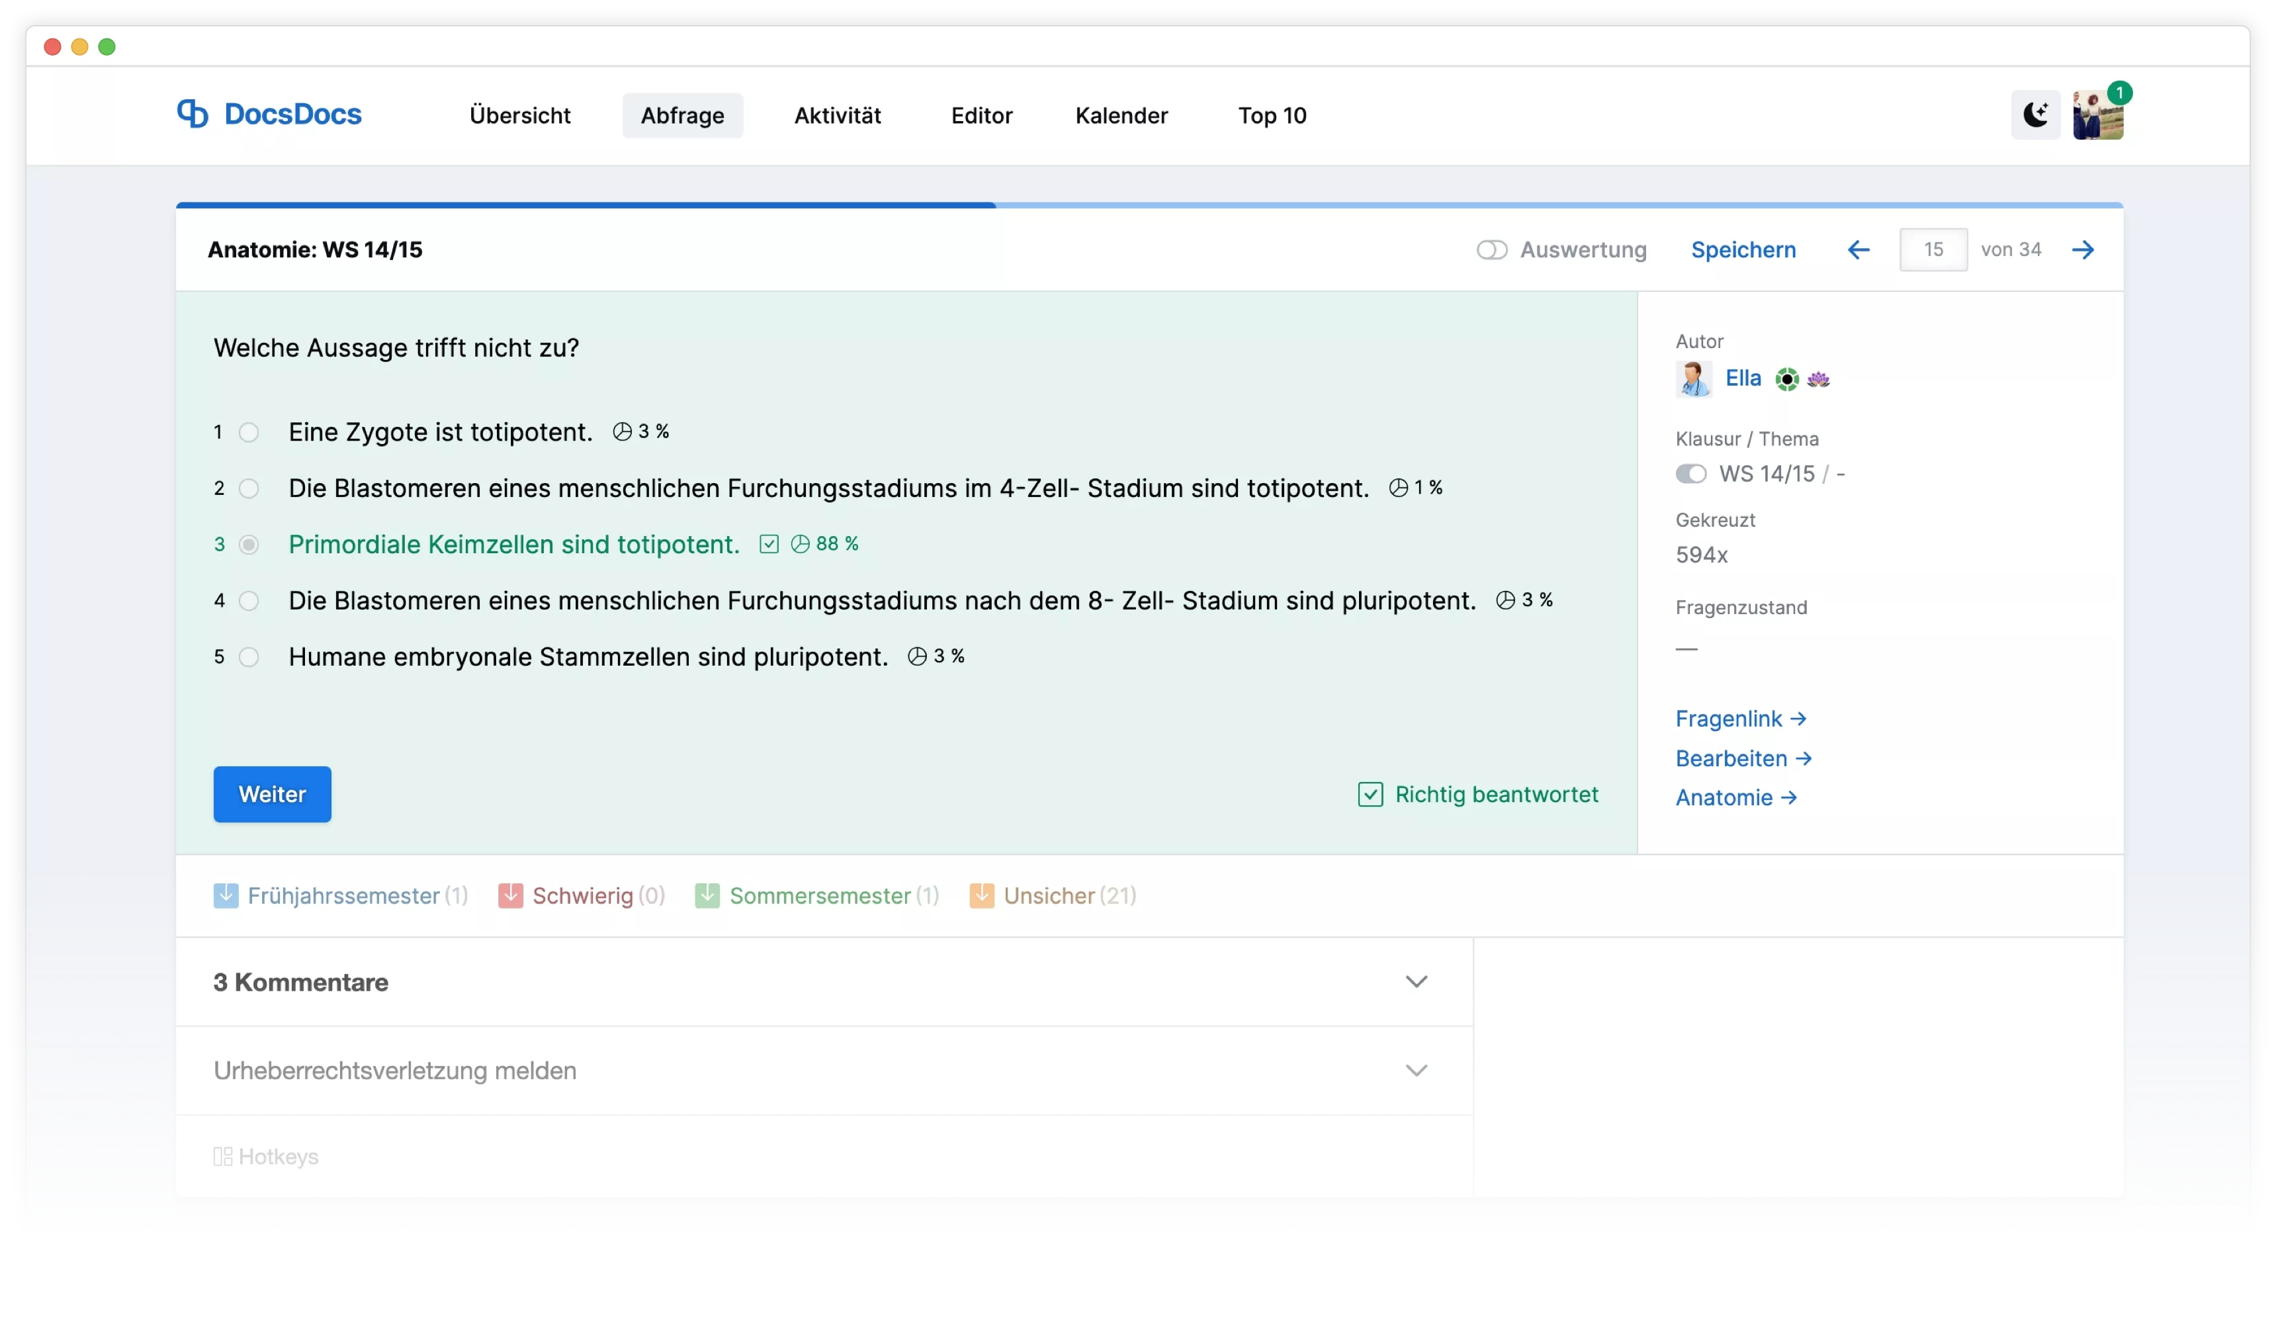Click the Weiter button
This screenshot has width=2276, height=1334.
tap(272, 794)
